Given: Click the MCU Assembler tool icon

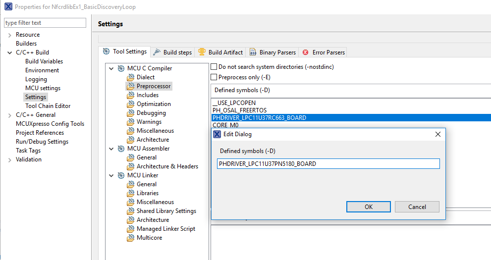Looking at the screenshot, I should click(x=121, y=149).
